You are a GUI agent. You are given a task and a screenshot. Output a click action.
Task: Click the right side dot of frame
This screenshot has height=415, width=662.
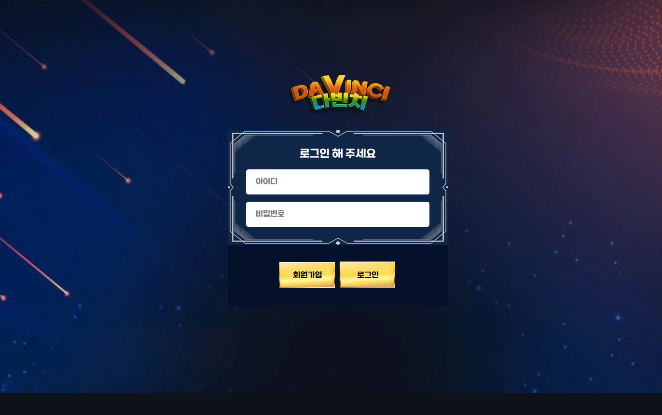(446, 187)
